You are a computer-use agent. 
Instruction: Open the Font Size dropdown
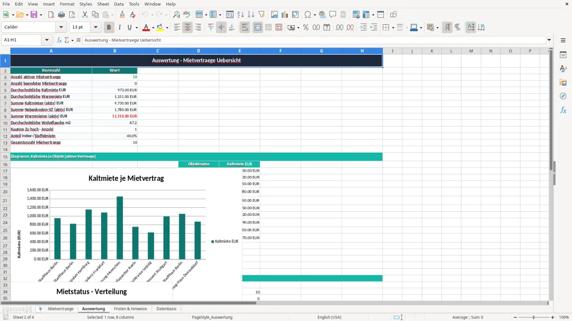point(95,28)
